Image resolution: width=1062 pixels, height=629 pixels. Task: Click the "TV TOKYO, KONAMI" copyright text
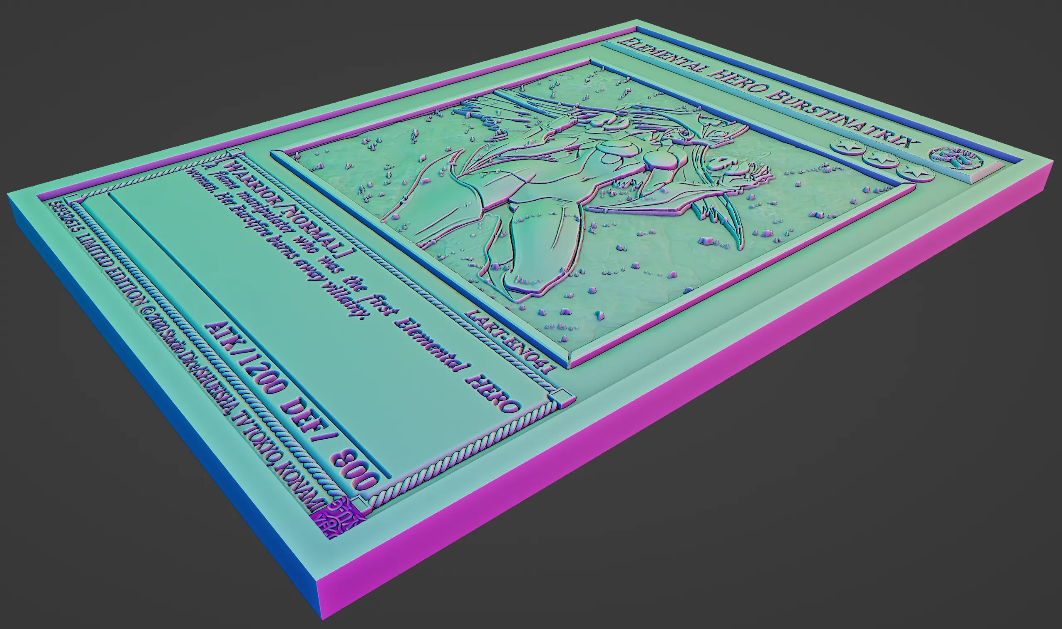280,460
